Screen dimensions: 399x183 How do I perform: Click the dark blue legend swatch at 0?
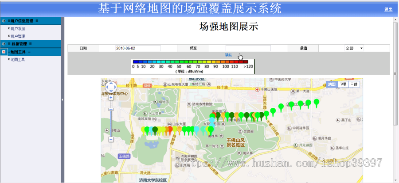(x=135, y=62)
